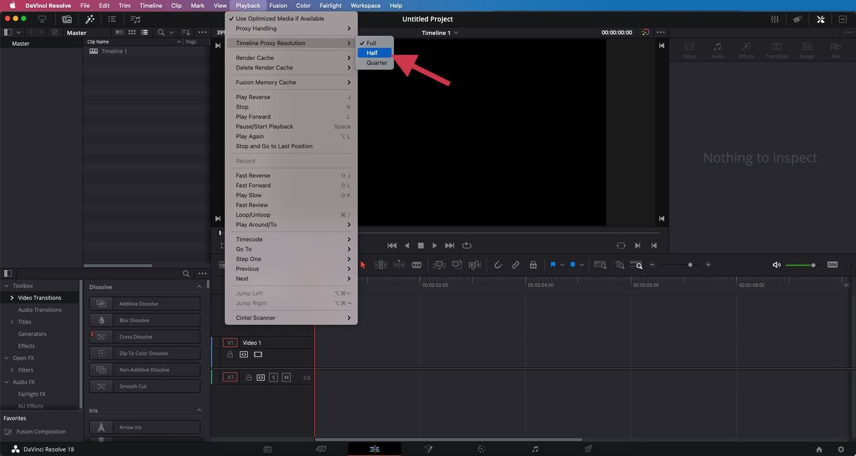856x456 pixels.
Task: Toggle the Loop playback icon
Action: point(467,245)
